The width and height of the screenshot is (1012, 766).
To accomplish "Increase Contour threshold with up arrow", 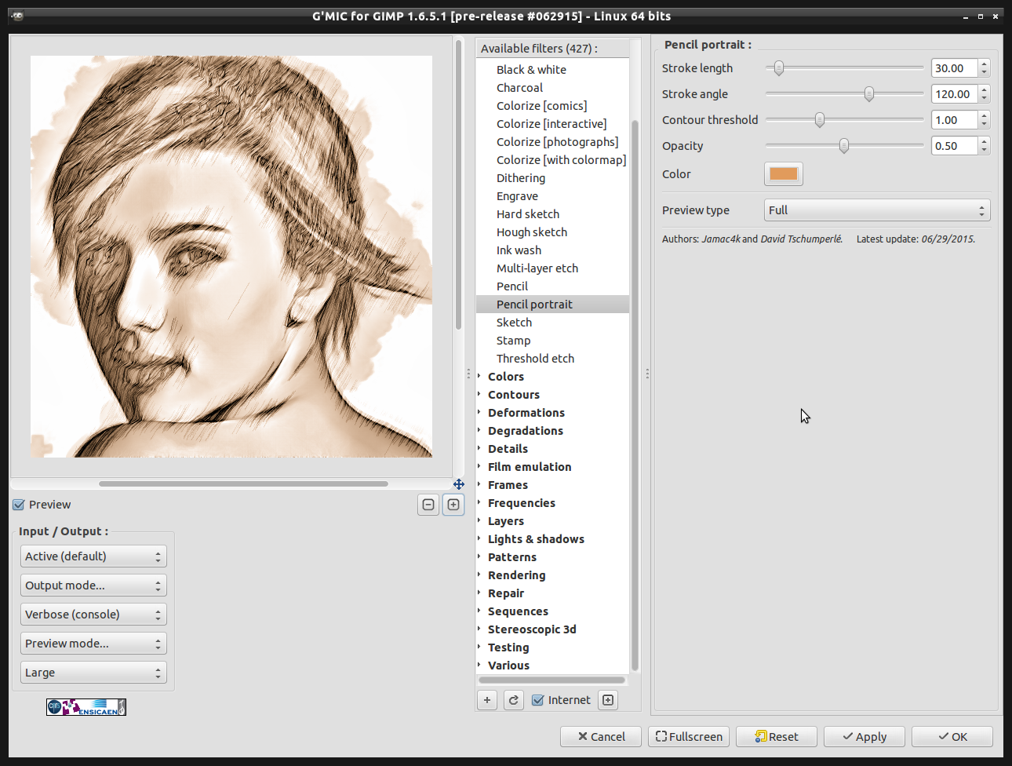I will coord(985,116).
